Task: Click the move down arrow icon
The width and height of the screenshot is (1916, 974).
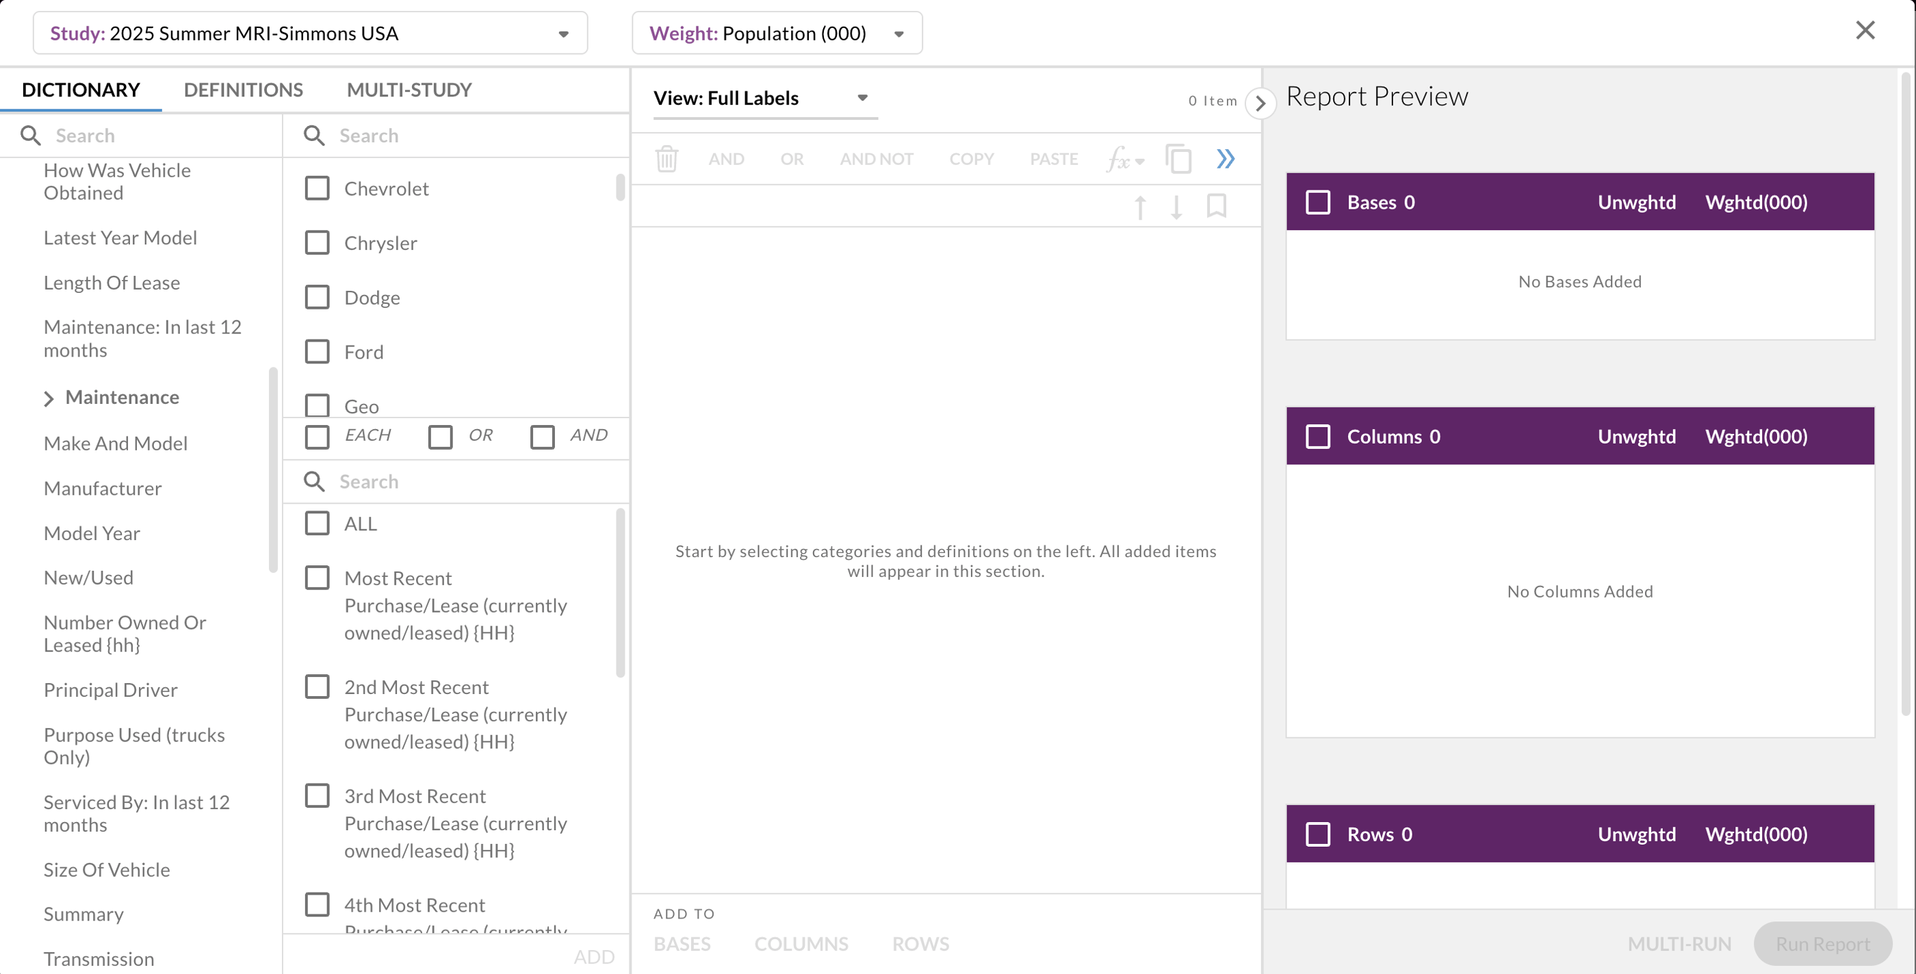Action: pos(1176,206)
